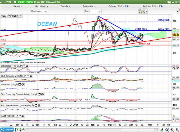
Task: Open settings wrench for Precio panel
Action: click(8, 16)
